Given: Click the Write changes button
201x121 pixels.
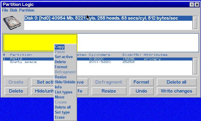Looking at the screenshot, I should (x=177, y=91).
